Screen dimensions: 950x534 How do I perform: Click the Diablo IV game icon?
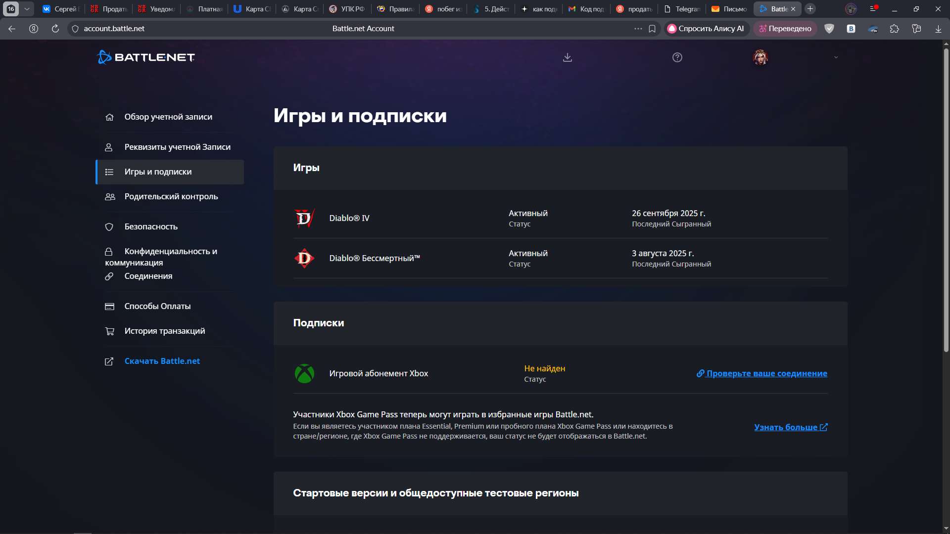305,218
